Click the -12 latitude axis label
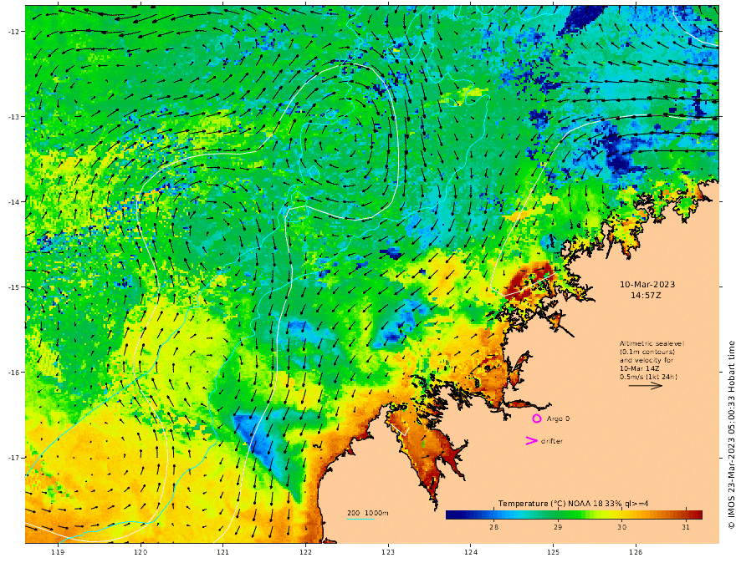 tap(13, 32)
